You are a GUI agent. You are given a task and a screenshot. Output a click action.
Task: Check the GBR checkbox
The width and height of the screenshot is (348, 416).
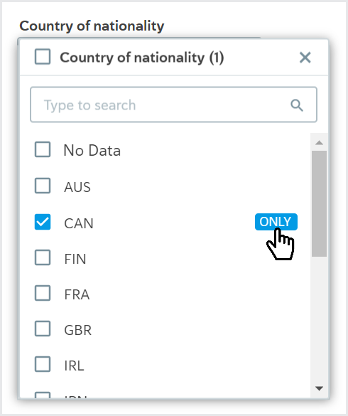pyautogui.click(x=43, y=329)
